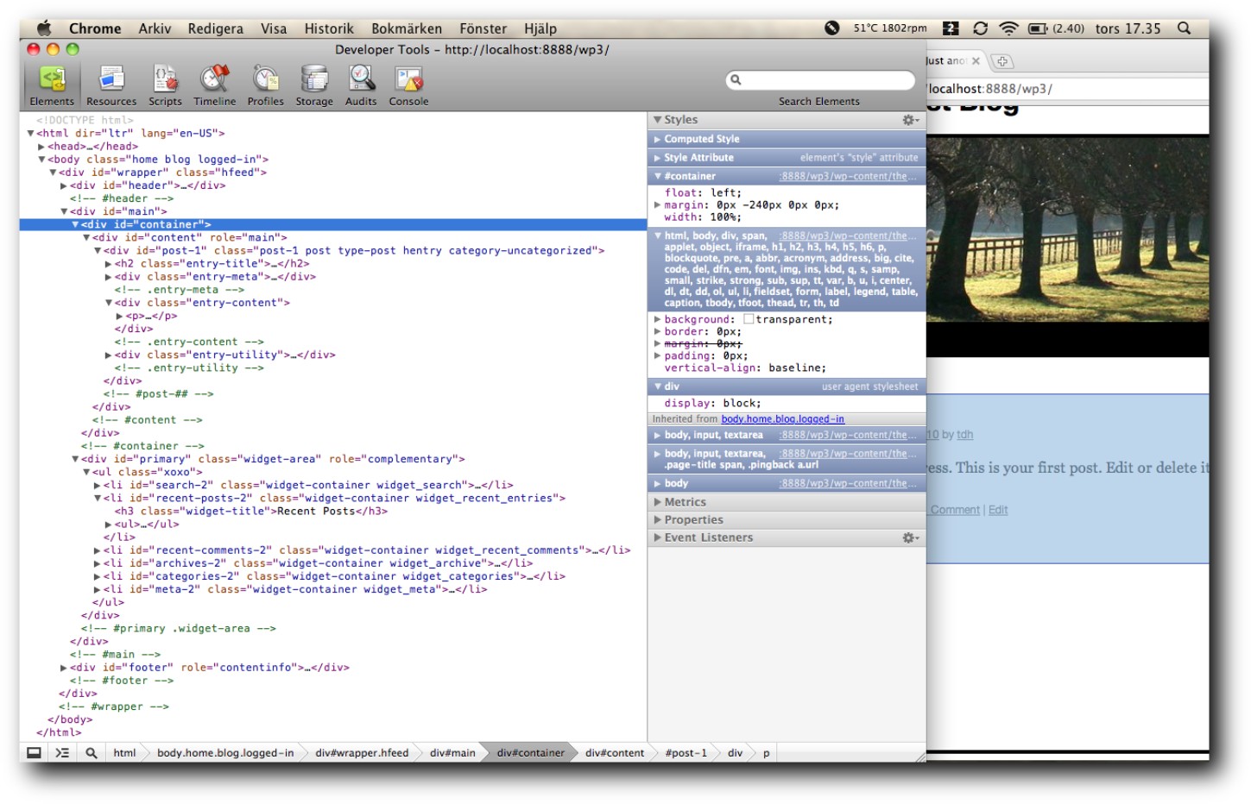Expand the margin property in #container rule
The image size is (1251, 804).
[x=658, y=205]
